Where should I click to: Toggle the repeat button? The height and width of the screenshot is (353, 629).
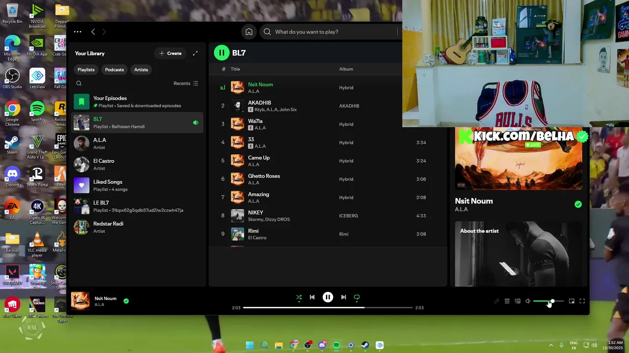(x=357, y=297)
